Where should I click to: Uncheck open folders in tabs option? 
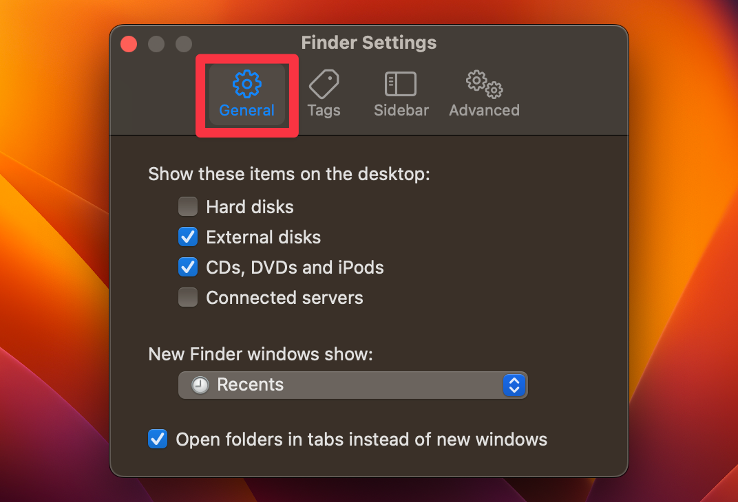(x=157, y=439)
